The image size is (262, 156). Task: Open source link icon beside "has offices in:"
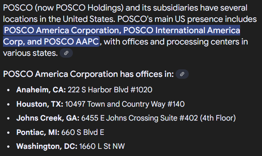tap(182, 74)
